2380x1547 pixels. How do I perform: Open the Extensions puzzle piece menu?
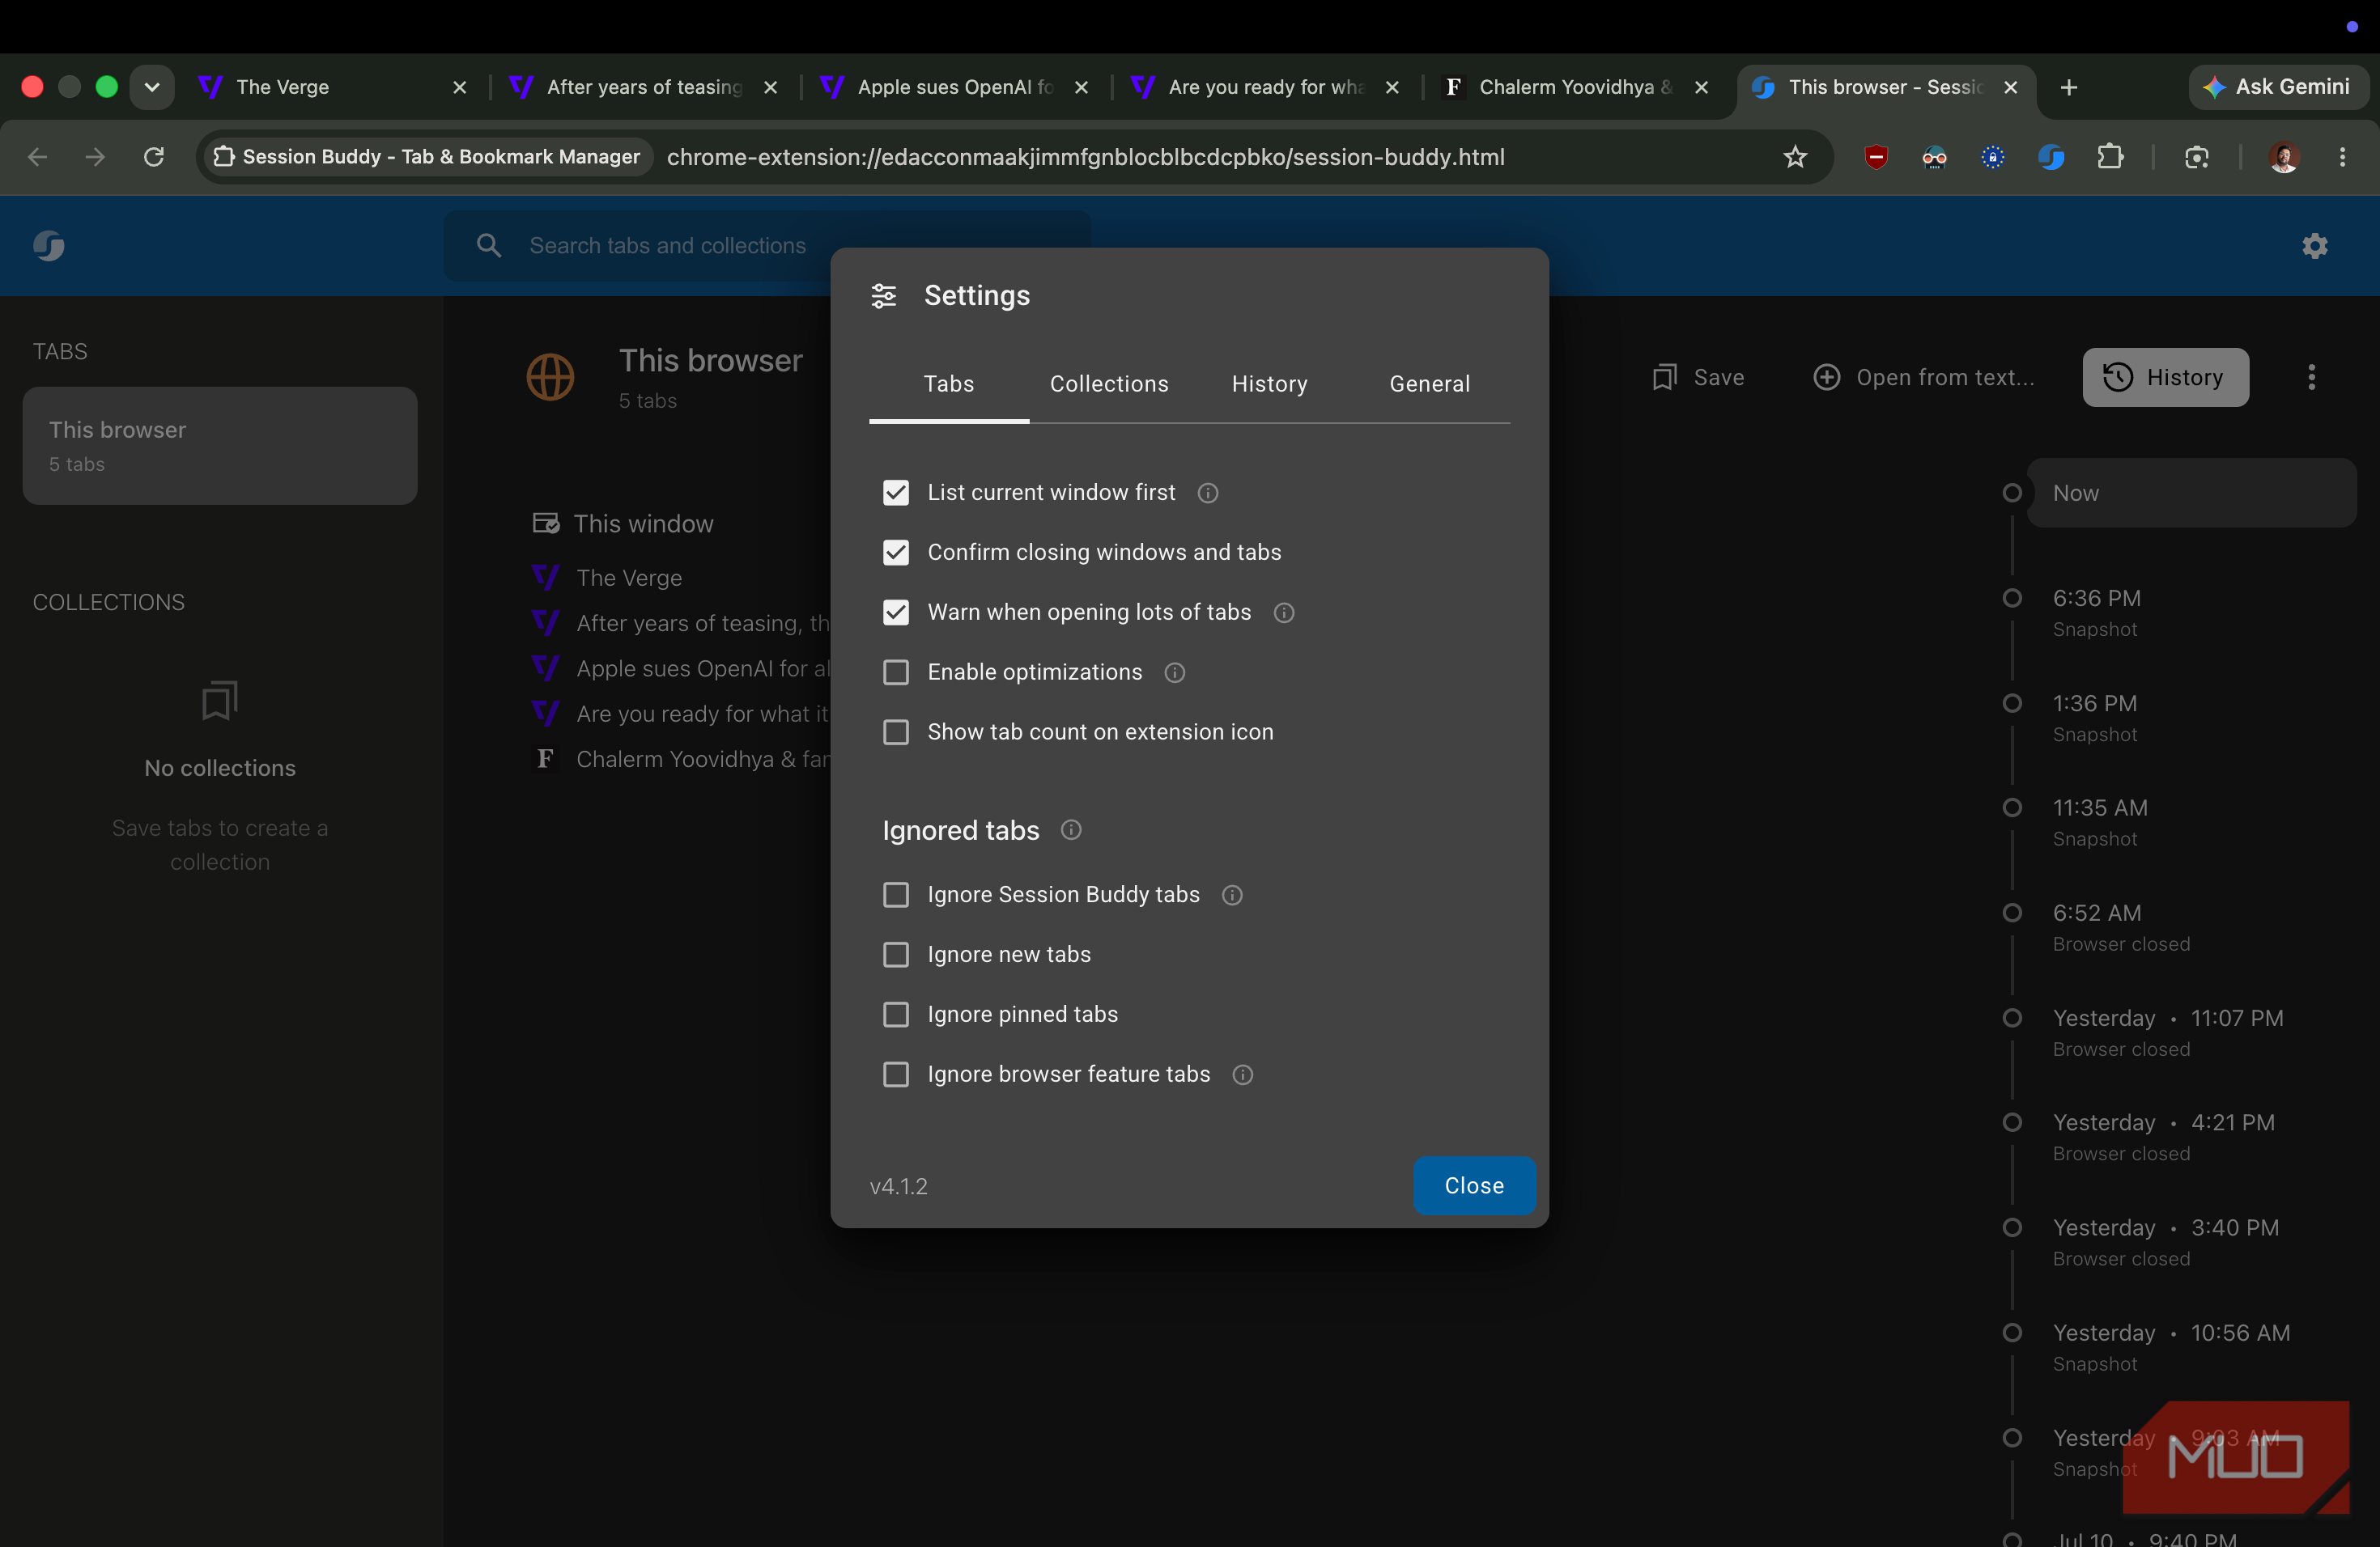pos(2110,157)
